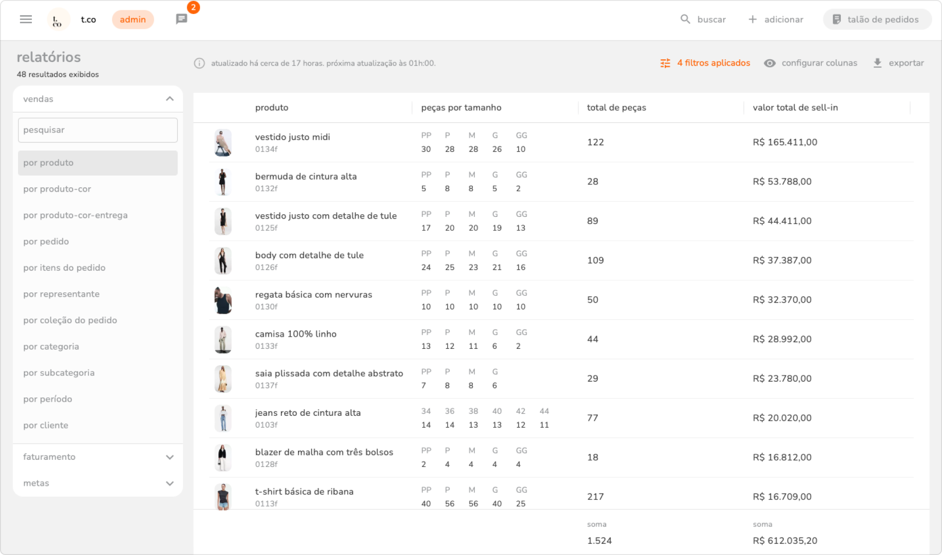The image size is (942, 555).
Task: Click the eye icon for configurar colunas
Action: (769, 63)
